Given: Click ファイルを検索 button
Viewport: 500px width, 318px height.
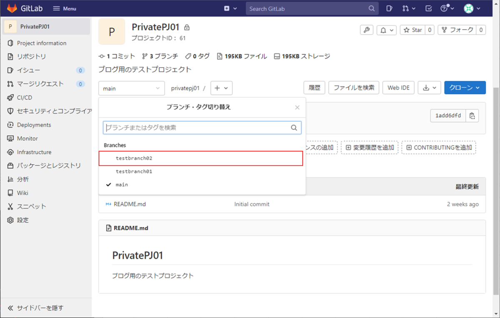Looking at the screenshot, I should (x=354, y=88).
